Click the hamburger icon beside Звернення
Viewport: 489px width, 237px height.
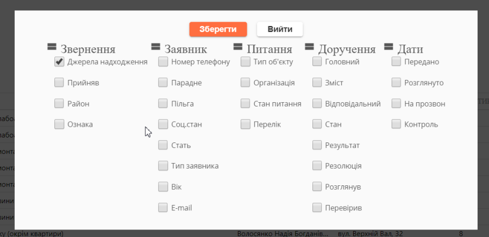click(x=52, y=47)
